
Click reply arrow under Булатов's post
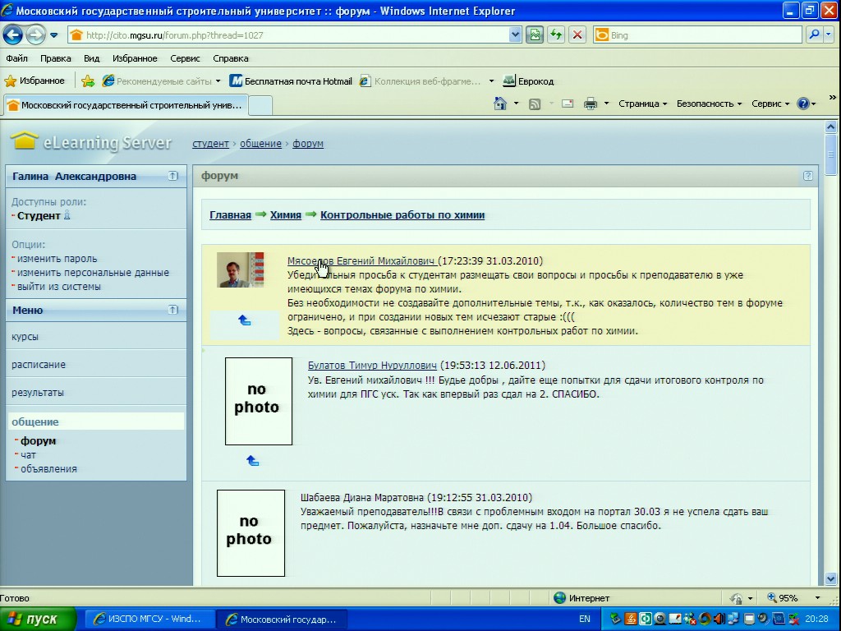(x=253, y=461)
